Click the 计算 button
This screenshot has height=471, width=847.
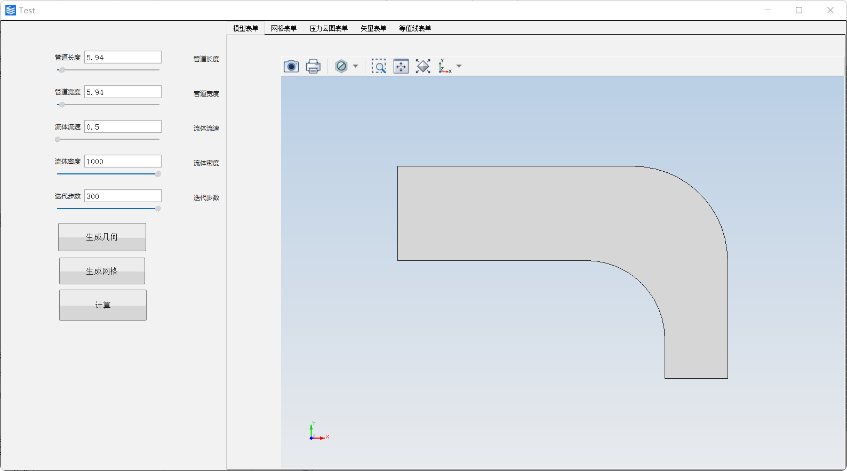tap(103, 305)
